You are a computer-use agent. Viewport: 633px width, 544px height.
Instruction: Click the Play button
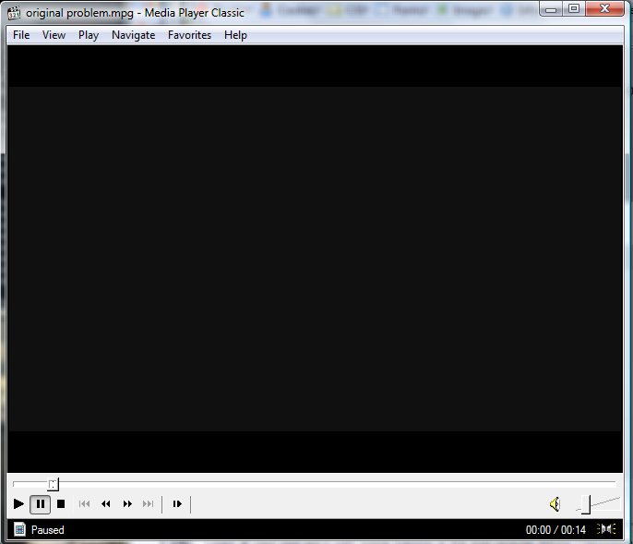(x=18, y=504)
